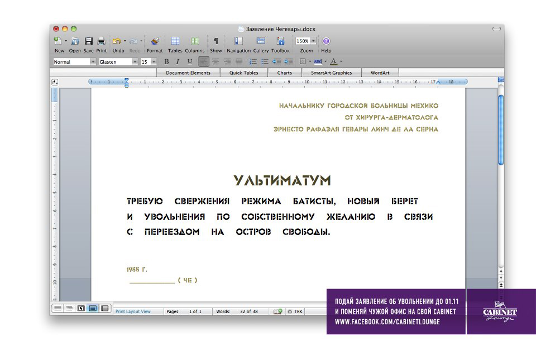The height and width of the screenshot is (360, 536).
Task: Decrease paragraph indent
Action: (x=276, y=62)
